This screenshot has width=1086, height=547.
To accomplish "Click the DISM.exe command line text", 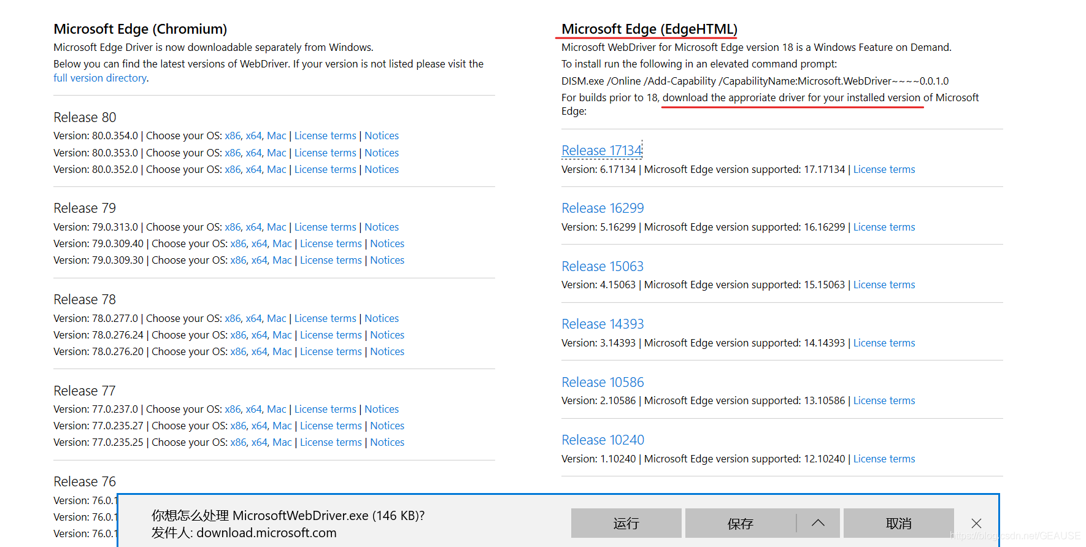I will coord(755,81).
